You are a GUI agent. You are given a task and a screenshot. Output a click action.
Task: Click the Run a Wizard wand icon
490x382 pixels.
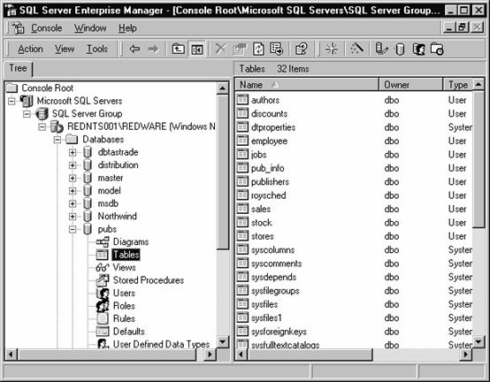[356, 49]
